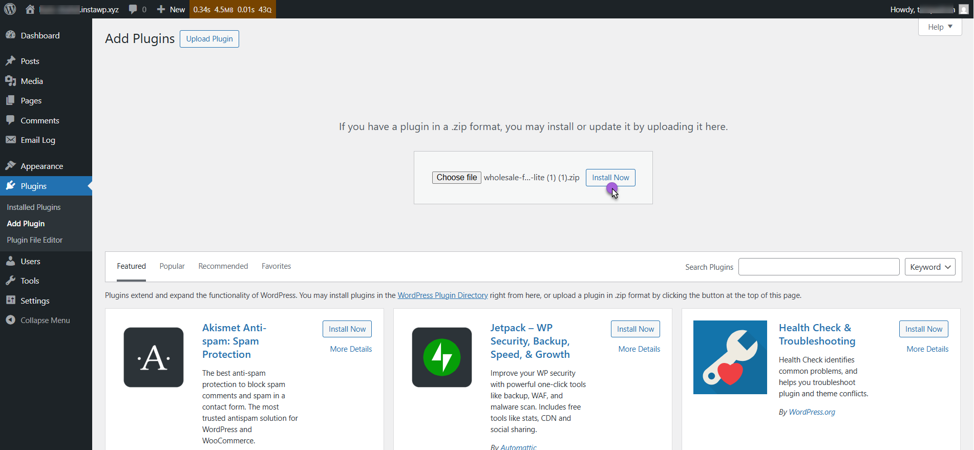Open the Tools menu item
974x450 pixels.
[x=46, y=281]
